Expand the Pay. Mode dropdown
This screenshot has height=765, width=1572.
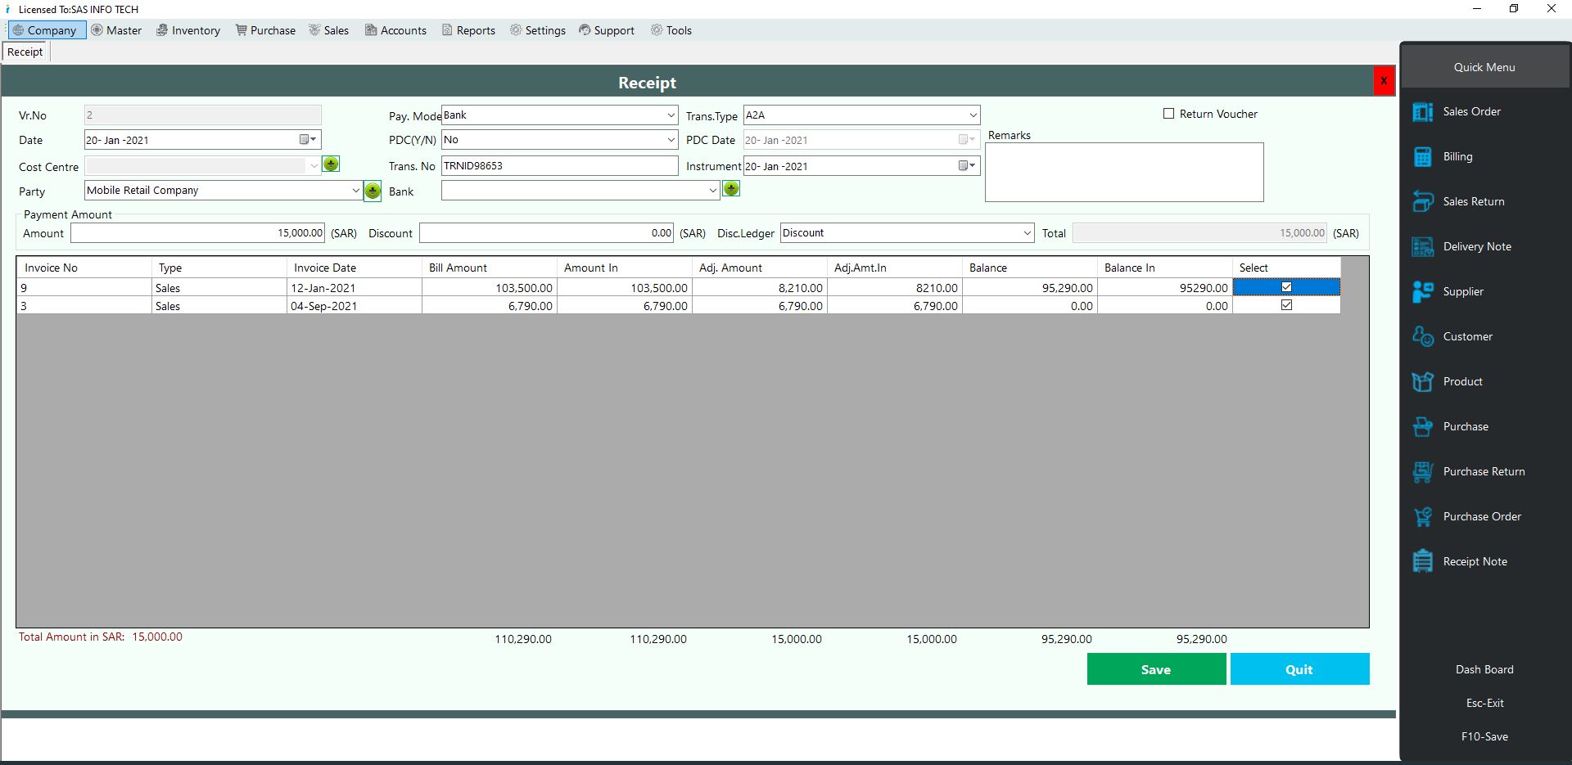pos(671,115)
